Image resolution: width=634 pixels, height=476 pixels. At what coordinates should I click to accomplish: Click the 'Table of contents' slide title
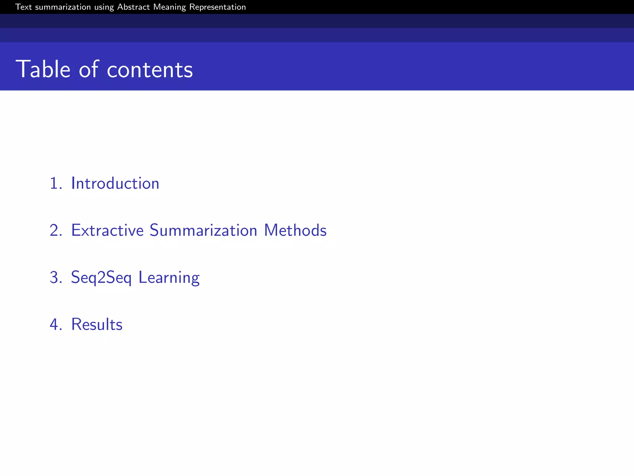tap(104, 69)
